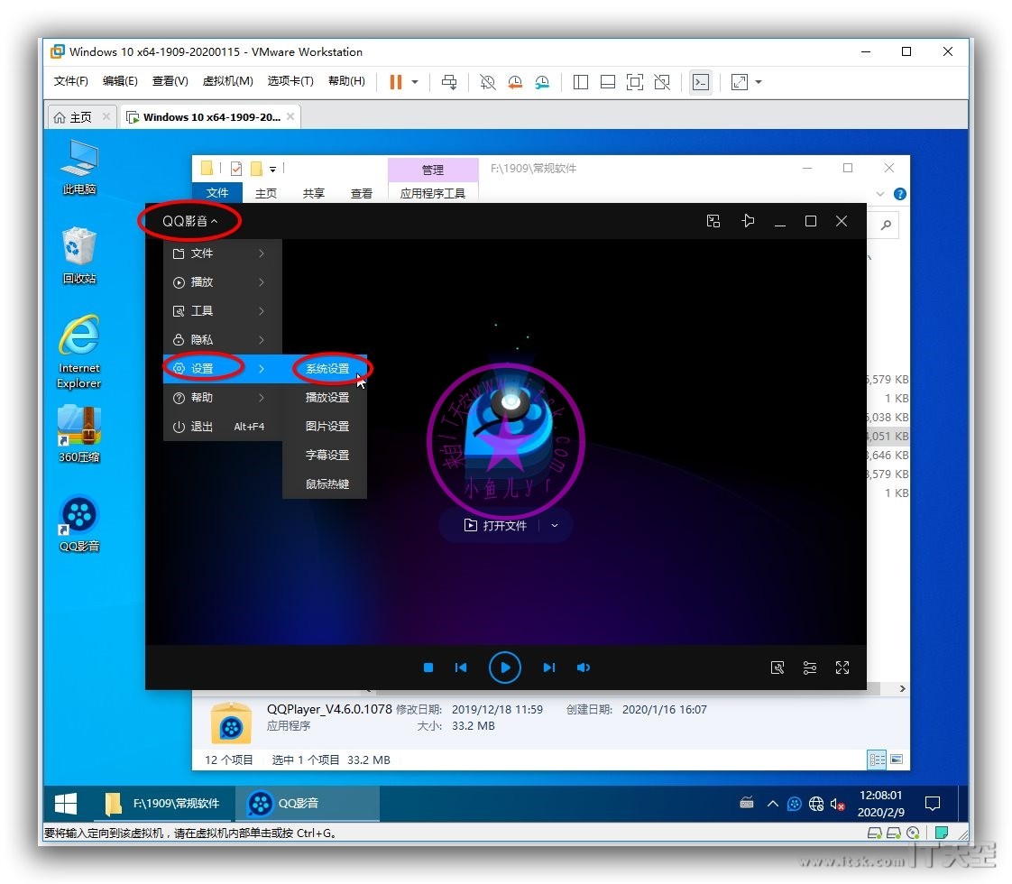This screenshot has width=1012, height=884.
Task: Send Ctrl+Alt+Del using the VMware toolbar icon
Action: point(449,82)
